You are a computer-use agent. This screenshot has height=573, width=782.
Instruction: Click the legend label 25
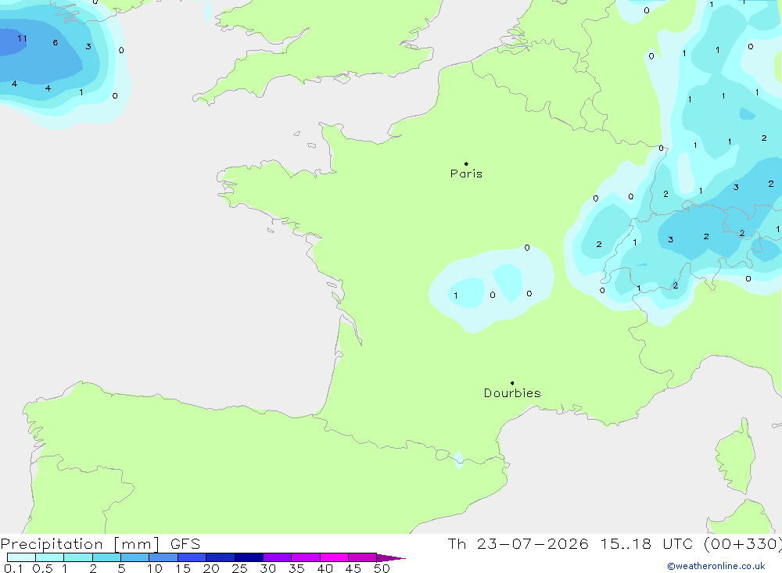pyautogui.click(x=239, y=568)
